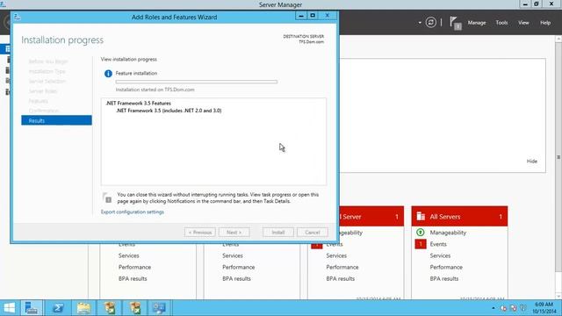The image size is (562, 316).
Task: Click Performance in the second role tile
Action: point(239,267)
